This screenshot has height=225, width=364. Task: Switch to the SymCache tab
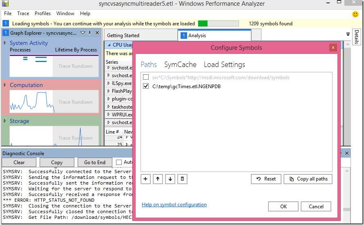[x=180, y=65]
